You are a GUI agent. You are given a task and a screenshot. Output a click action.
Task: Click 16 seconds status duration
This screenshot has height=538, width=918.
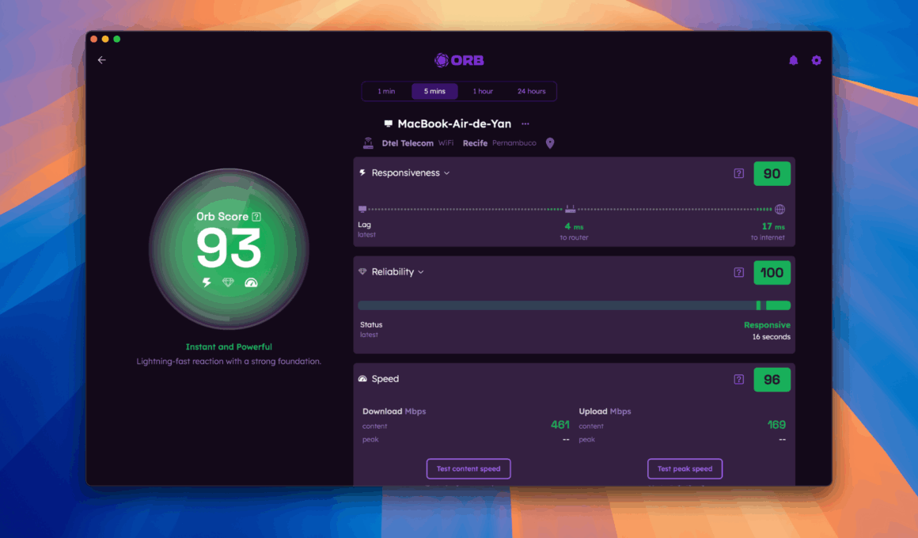[771, 336]
